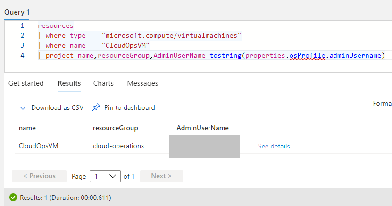Screen dimensions: 392x206
Task: Select the CloudOpsVM cell in results
Action: 39,146
